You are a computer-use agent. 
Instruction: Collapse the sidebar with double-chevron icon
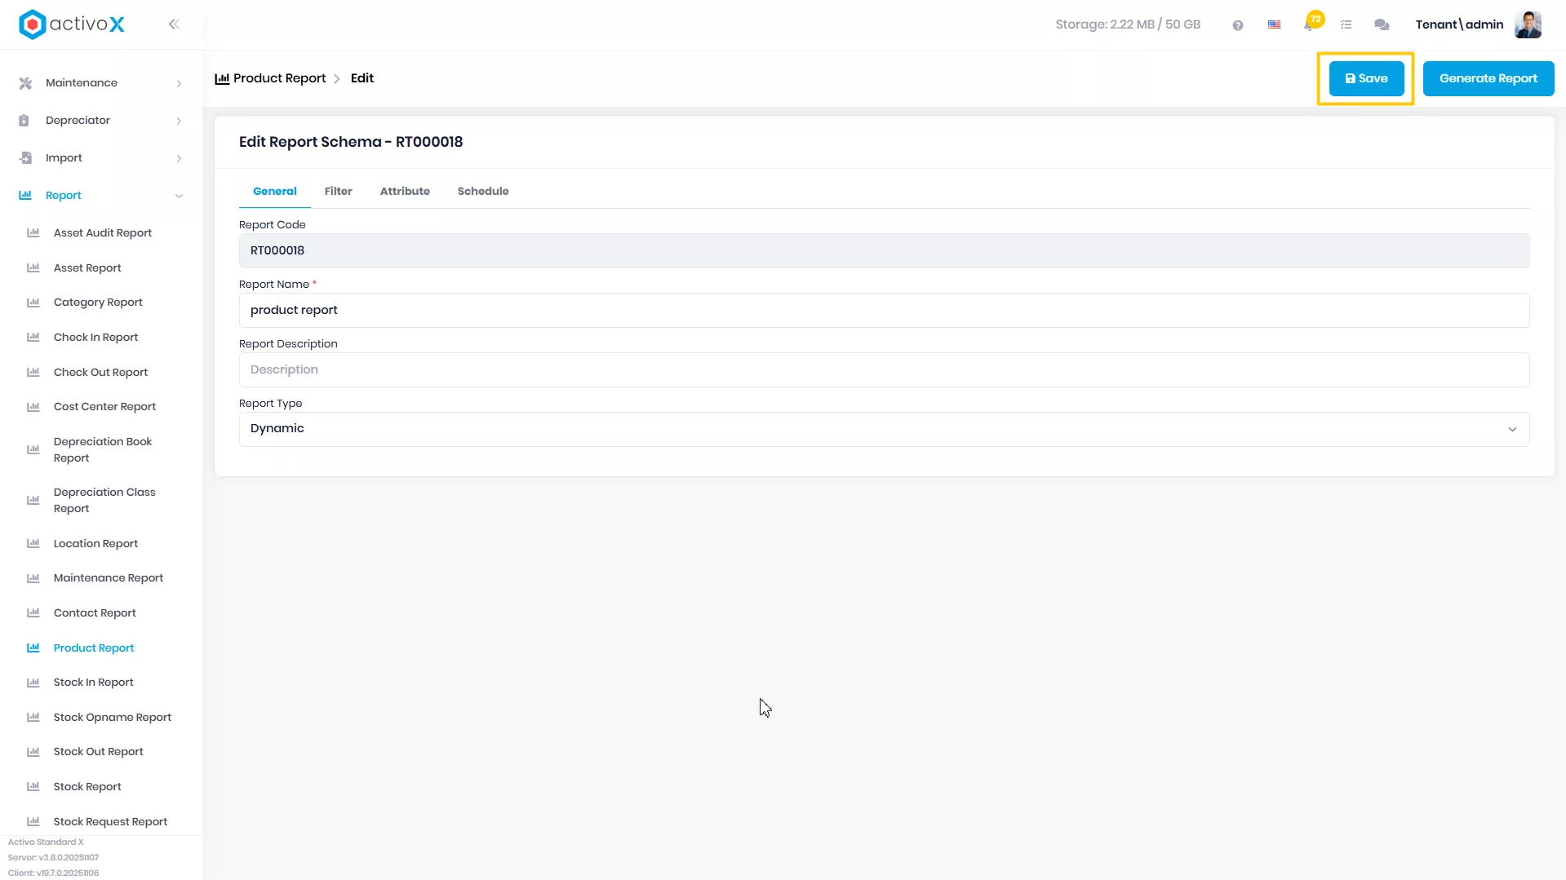174,24
